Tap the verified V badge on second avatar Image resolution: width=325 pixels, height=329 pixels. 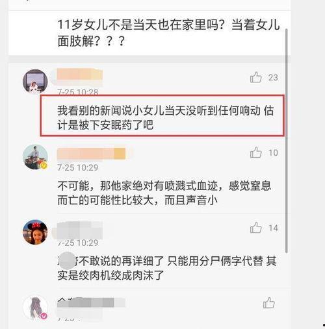coord(44,165)
